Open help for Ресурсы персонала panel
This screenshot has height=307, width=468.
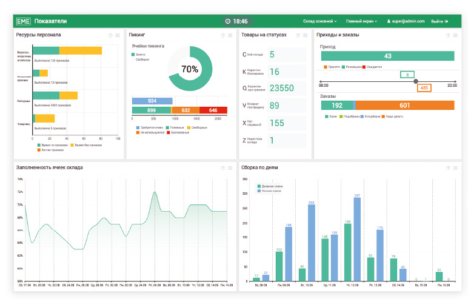(x=110, y=35)
